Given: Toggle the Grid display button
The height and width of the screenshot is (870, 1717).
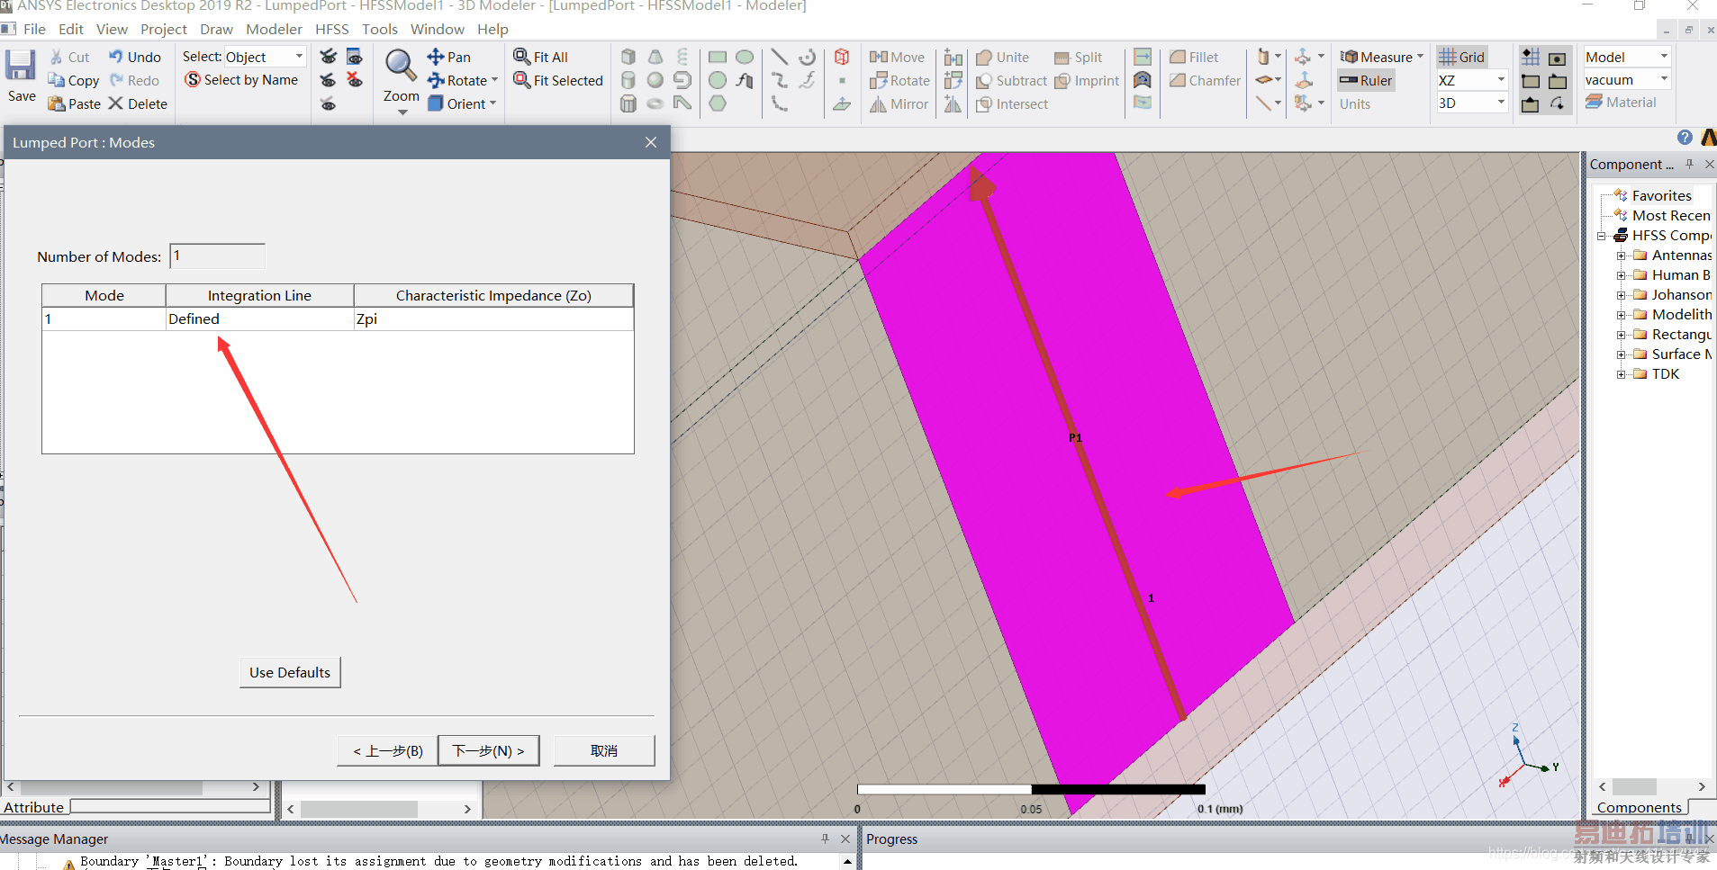Looking at the screenshot, I should tap(1460, 57).
